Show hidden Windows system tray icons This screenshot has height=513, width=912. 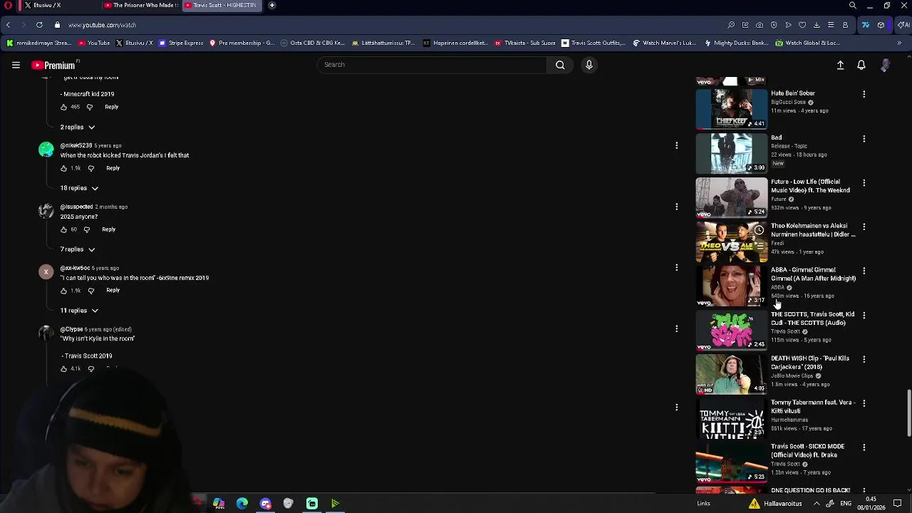(817, 504)
